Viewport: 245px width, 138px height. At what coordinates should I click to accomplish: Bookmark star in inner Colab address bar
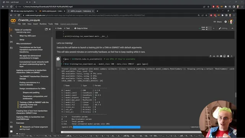[x=206, y=15]
